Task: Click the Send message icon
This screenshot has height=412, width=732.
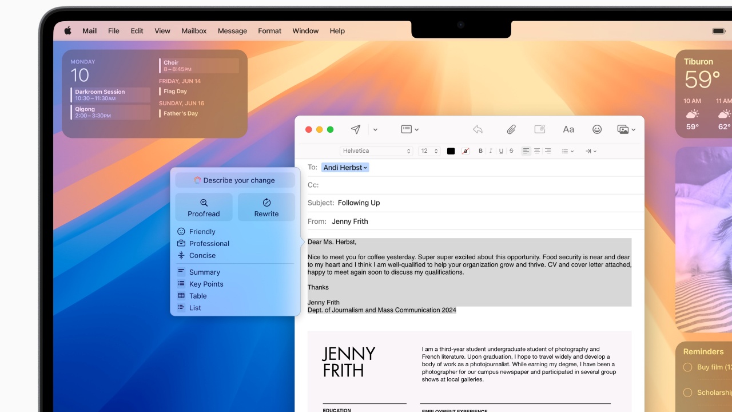Action: 355,129
